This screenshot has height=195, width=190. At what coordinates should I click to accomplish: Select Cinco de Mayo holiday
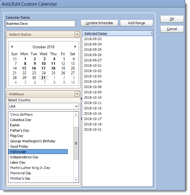pos(22,114)
